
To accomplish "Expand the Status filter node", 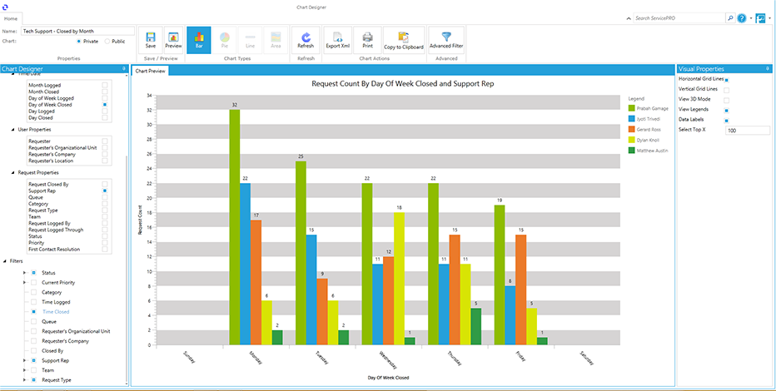I will pos(24,273).
